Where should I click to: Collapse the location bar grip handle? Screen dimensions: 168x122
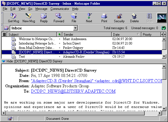[2, 28]
